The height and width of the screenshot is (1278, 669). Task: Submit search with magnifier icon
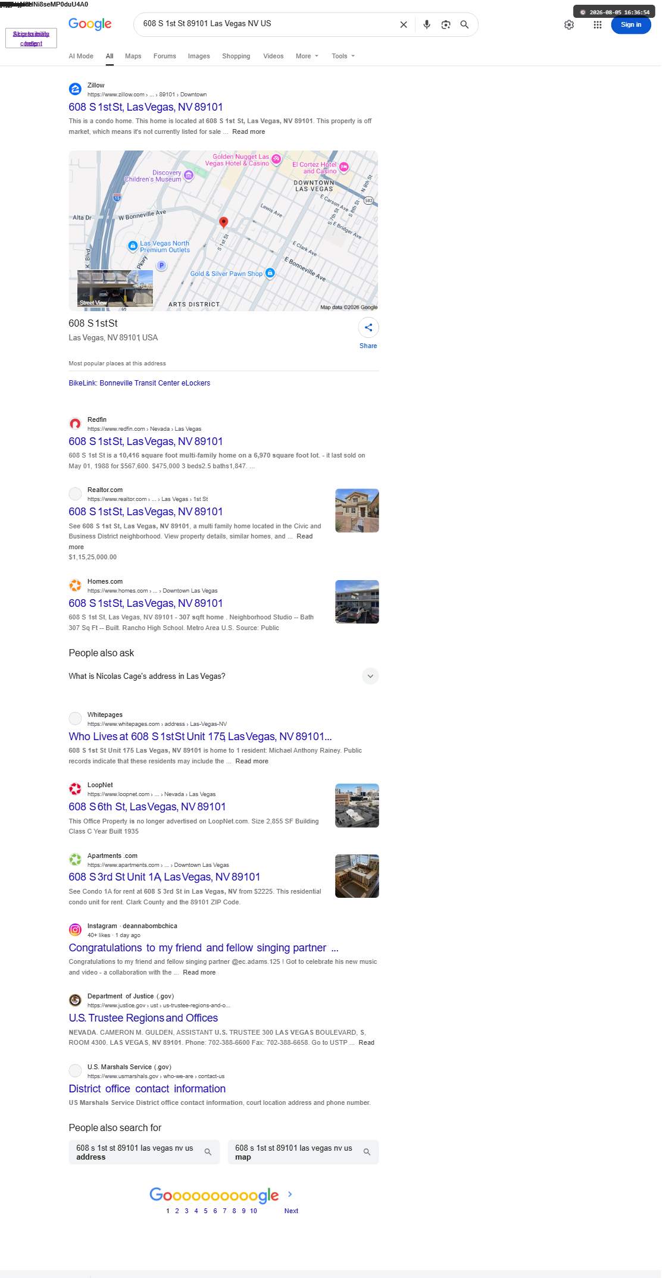[x=465, y=24]
